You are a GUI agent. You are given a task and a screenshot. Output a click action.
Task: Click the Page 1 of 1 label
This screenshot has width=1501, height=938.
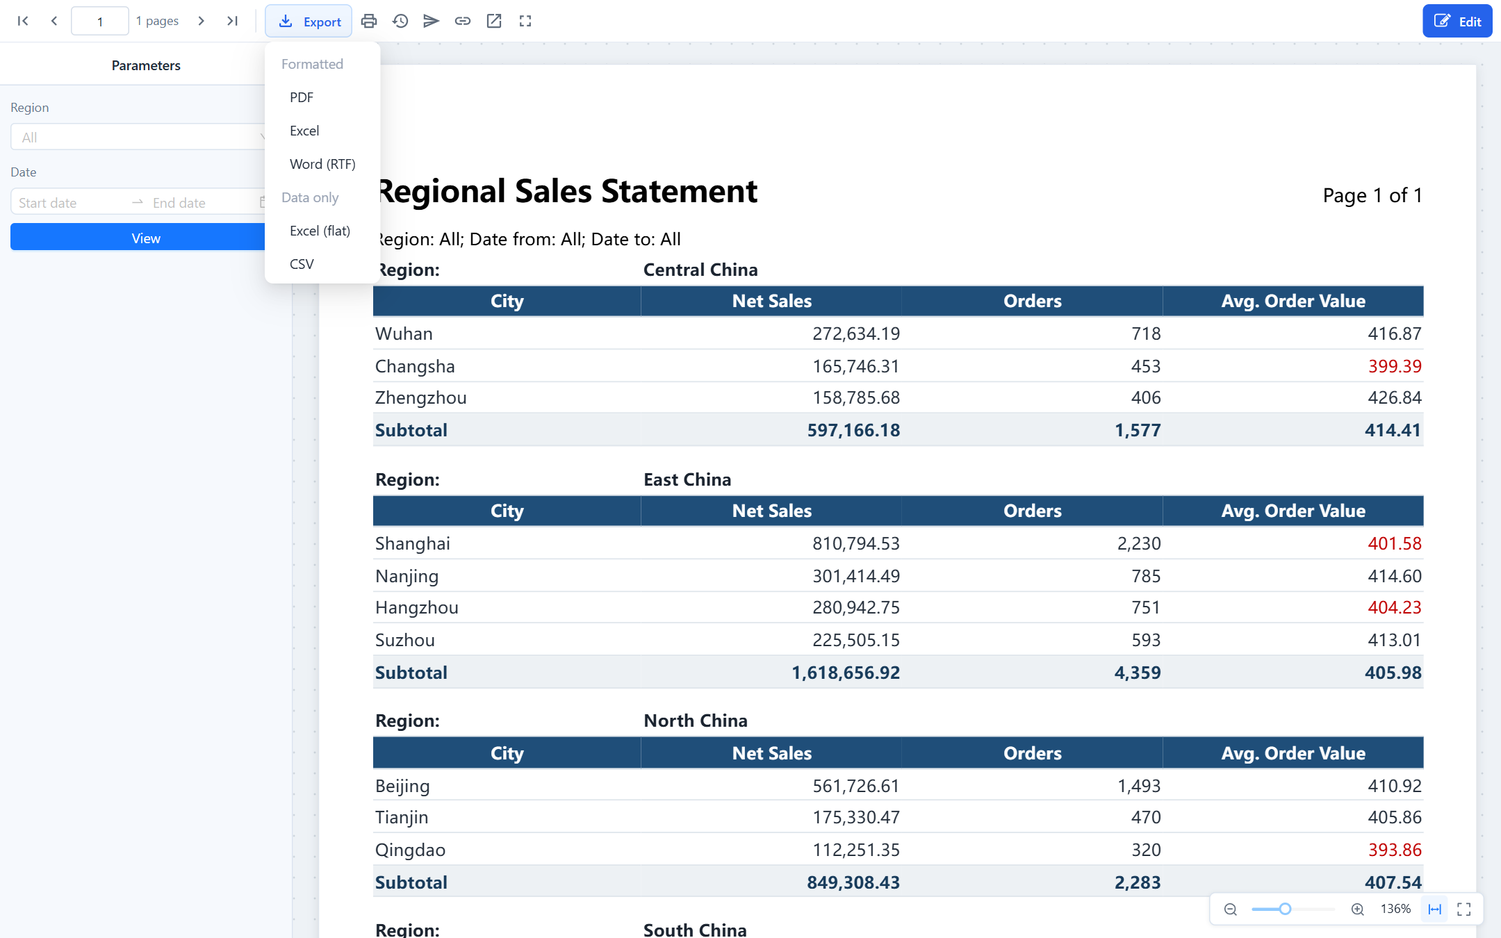1372,195
